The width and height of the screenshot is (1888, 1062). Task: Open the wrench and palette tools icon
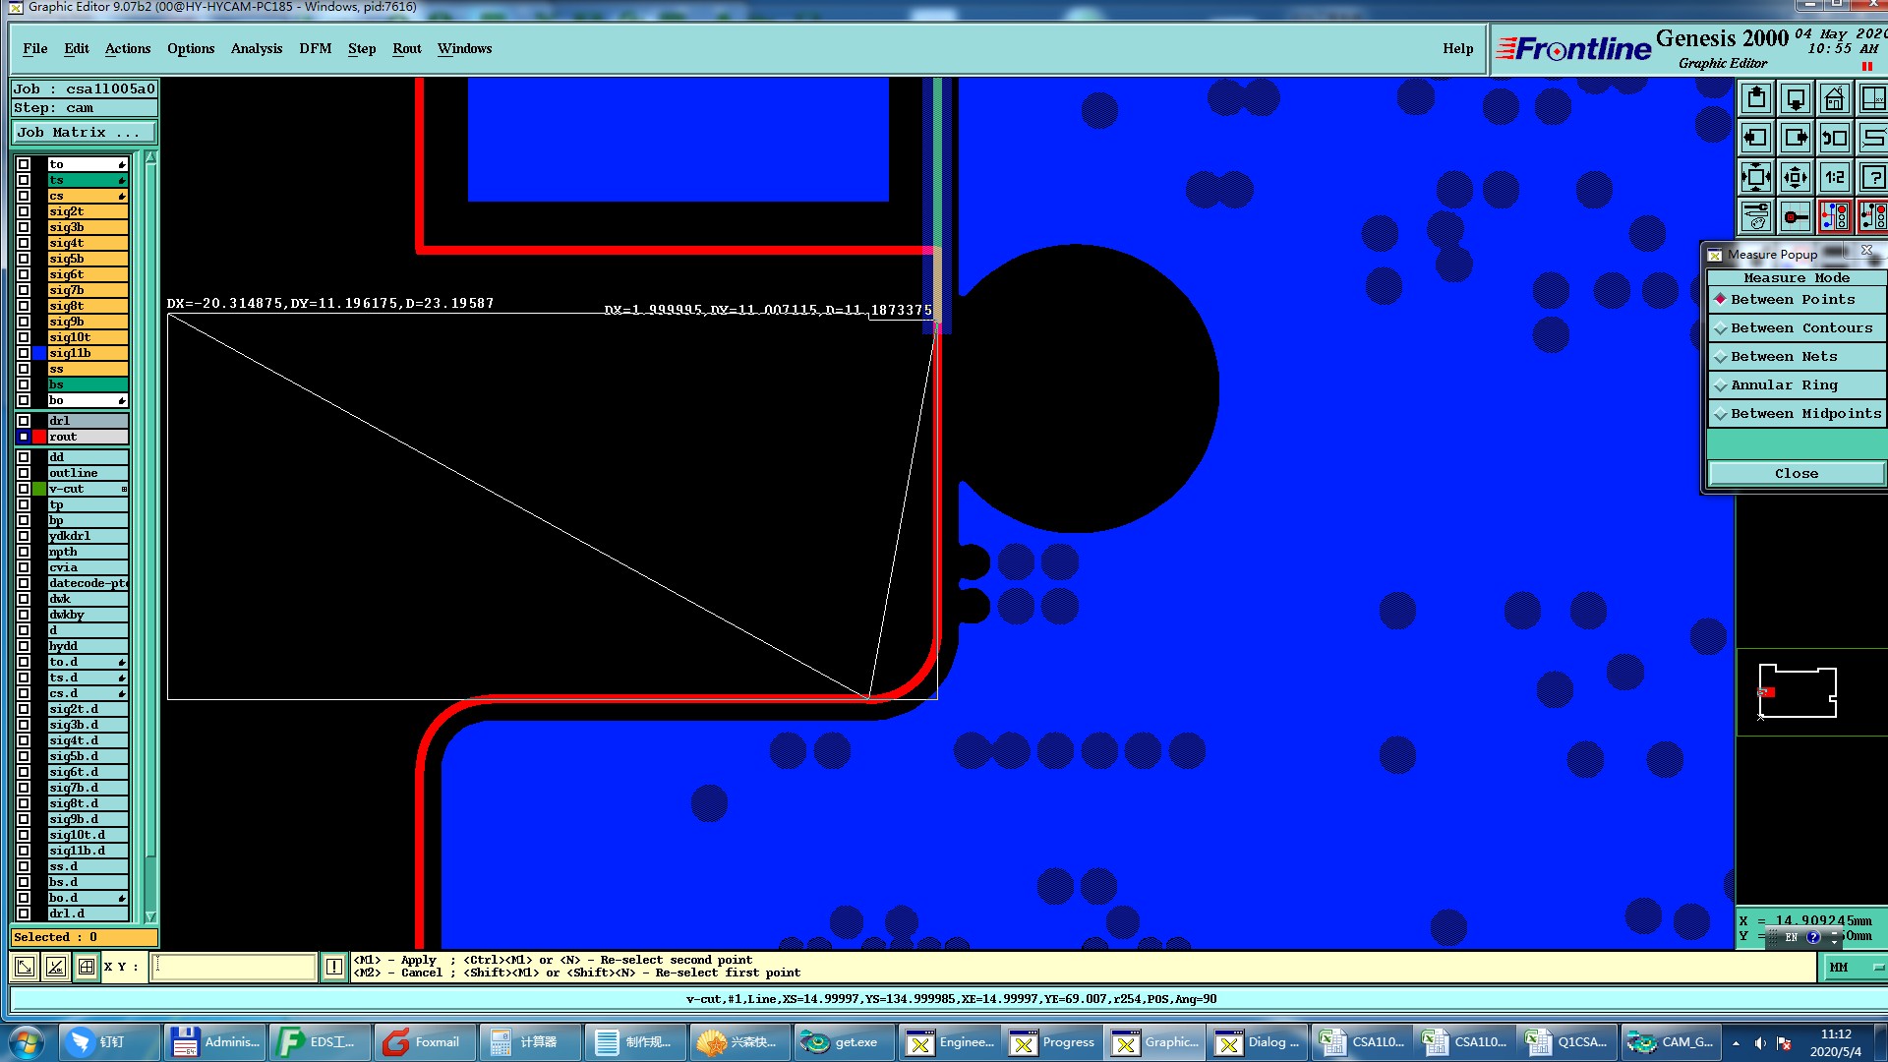pos(1756,216)
